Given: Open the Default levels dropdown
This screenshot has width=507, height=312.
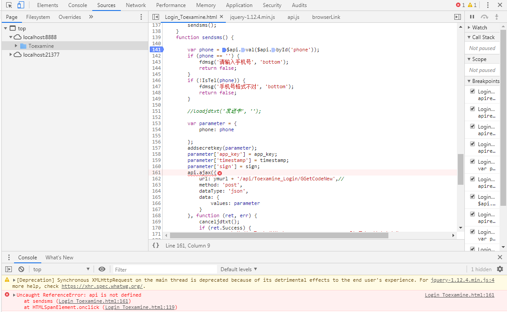Looking at the screenshot, I should pyautogui.click(x=239, y=269).
